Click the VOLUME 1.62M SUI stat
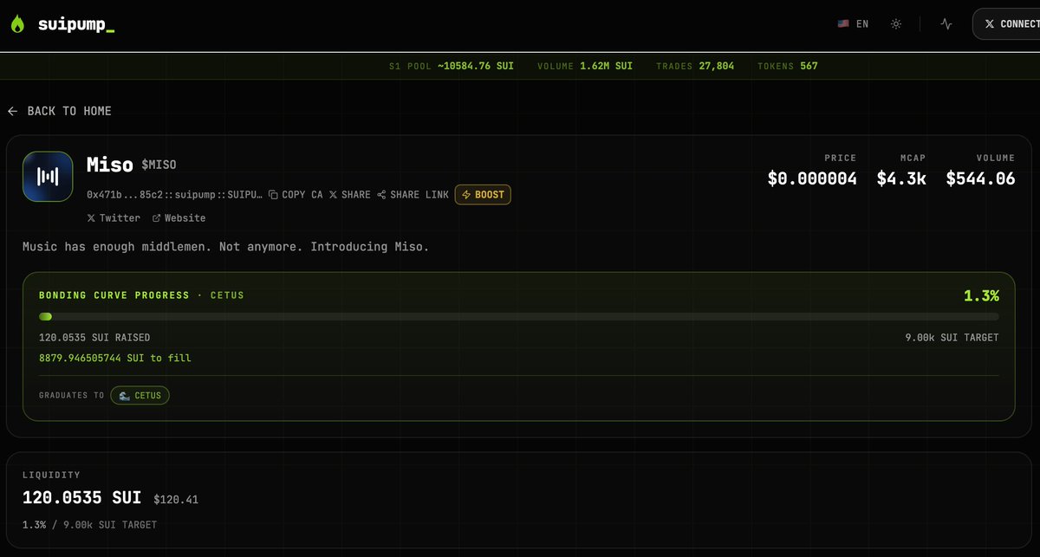Viewport: 1040px width, 557px height. pos(585,66)
